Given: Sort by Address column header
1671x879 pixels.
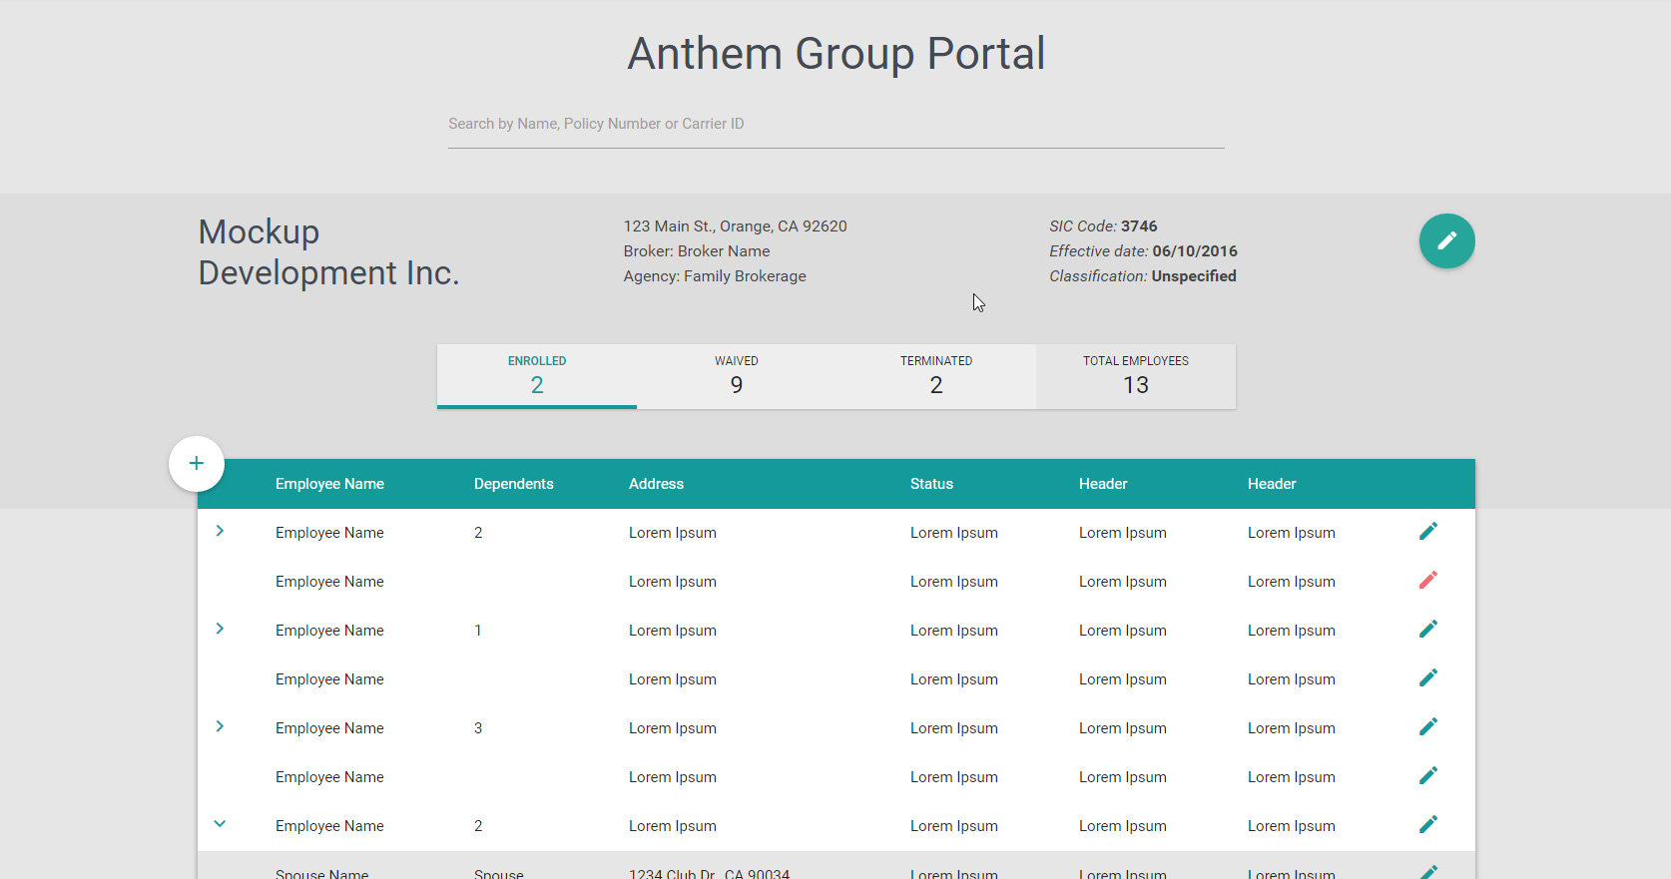Looking at the screenshot, I should (656, 484).
